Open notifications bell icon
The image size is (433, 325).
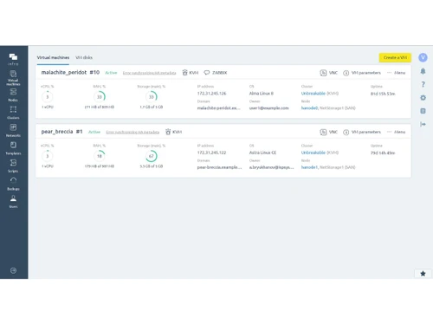pos(423,71)
